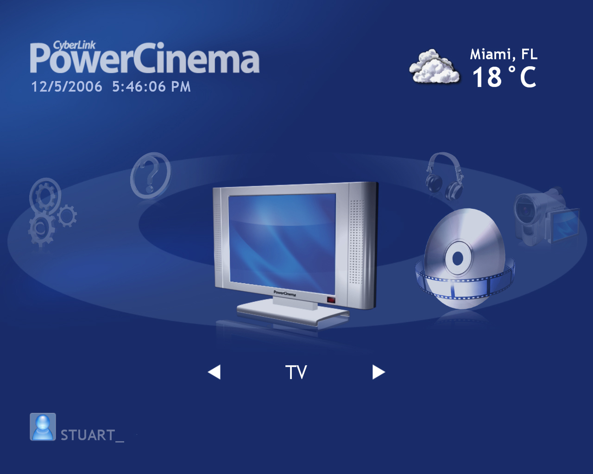Click the red power light on the TV

[331, 300]
